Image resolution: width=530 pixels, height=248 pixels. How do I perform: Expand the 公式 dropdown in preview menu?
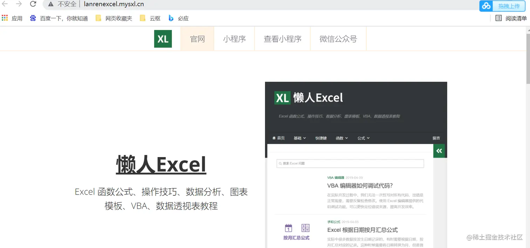click(363, 138)
